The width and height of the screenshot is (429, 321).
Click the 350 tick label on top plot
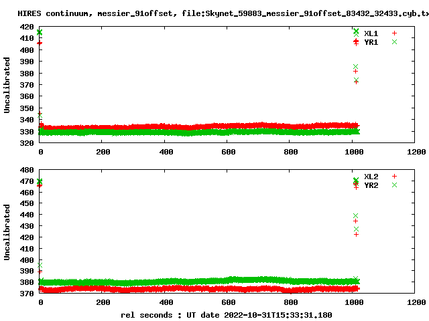[x=27, y=108]
